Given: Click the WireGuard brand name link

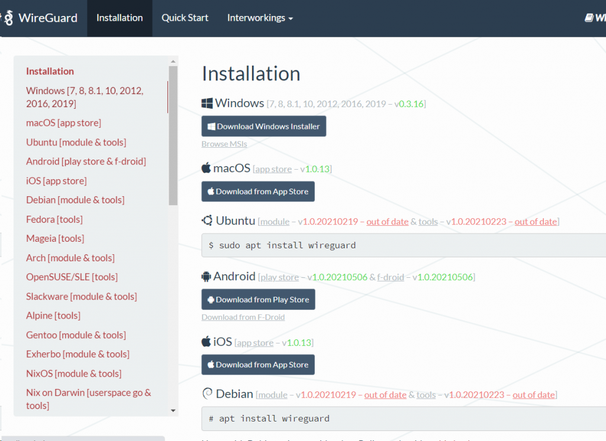Looking at the screenshot, I should [48, 18].
